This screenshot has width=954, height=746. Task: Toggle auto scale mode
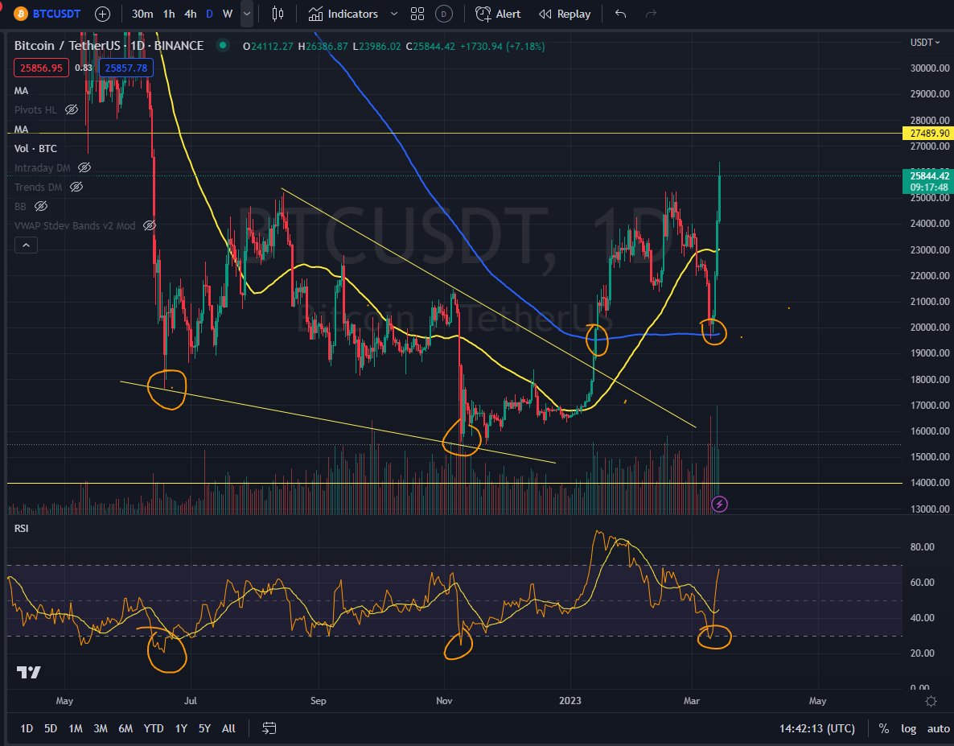938,728
